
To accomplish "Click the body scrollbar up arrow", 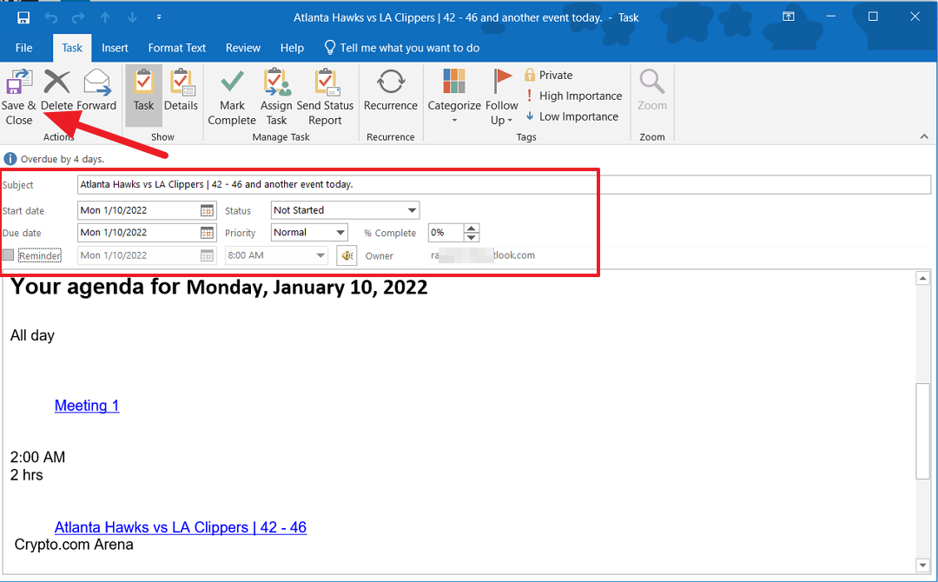I will [x=922, y=280].
